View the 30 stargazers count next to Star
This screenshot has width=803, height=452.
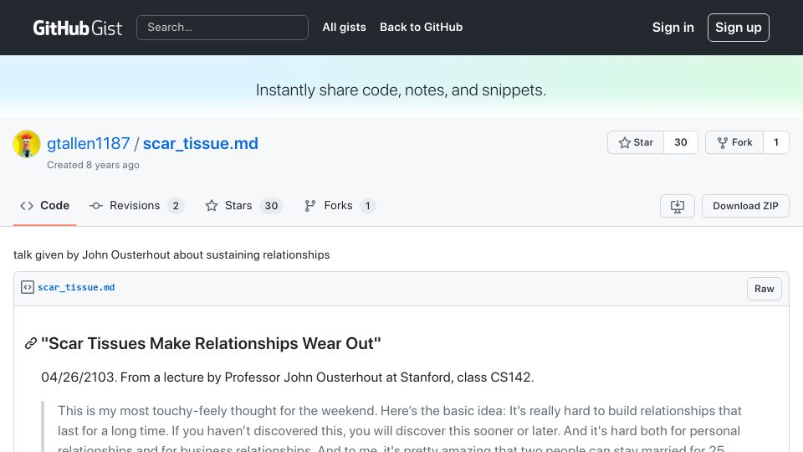pyautogui.click(x=681, y=142)
